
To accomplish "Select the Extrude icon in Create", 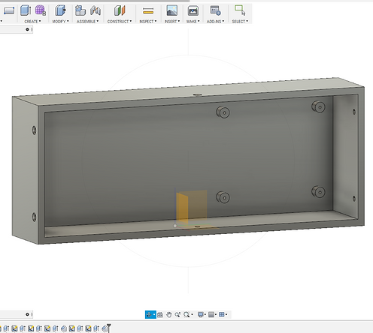I will coord(26,10).
